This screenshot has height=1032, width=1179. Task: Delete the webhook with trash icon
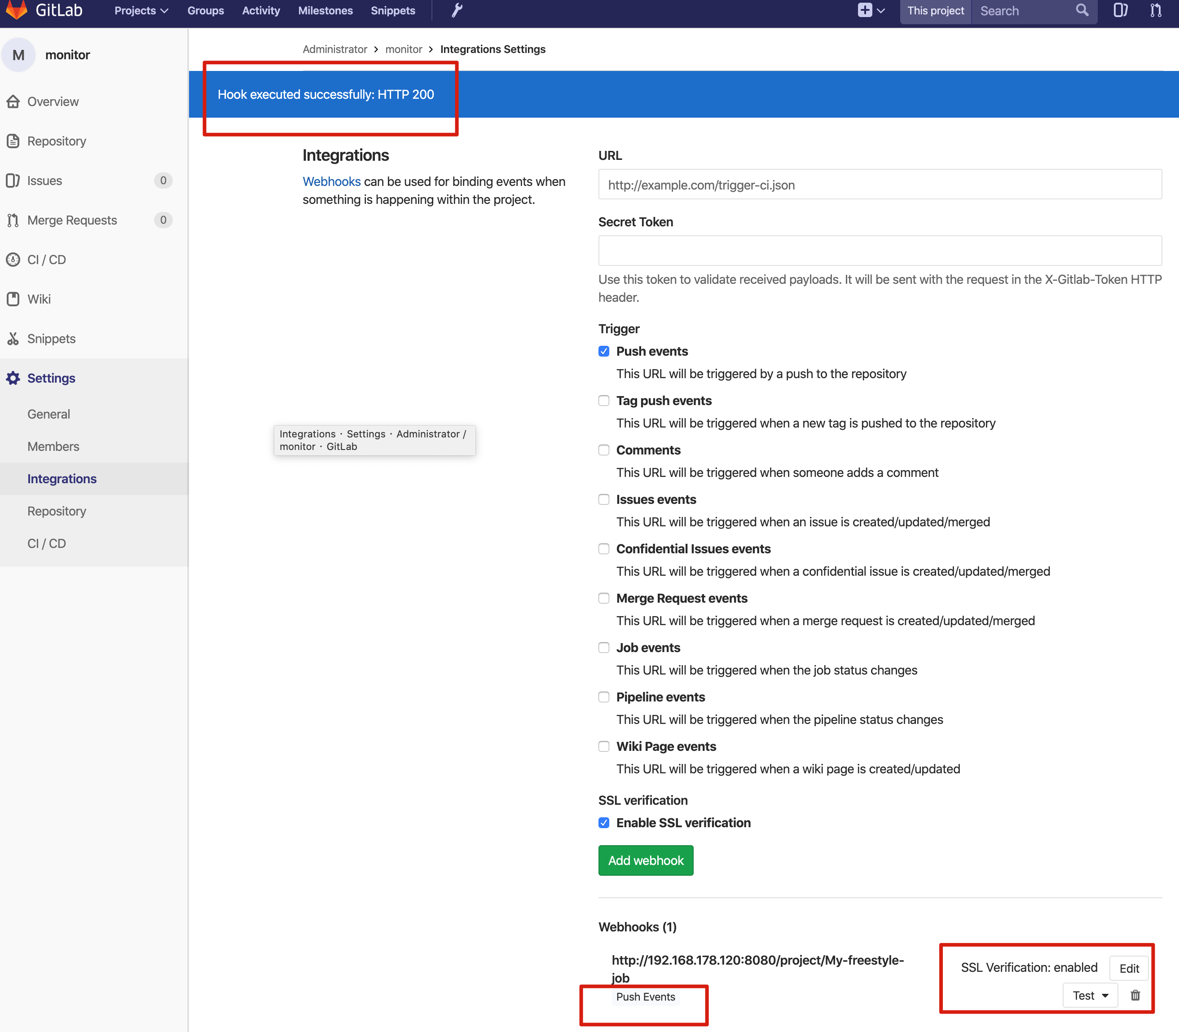click(x=1135, y=995)
